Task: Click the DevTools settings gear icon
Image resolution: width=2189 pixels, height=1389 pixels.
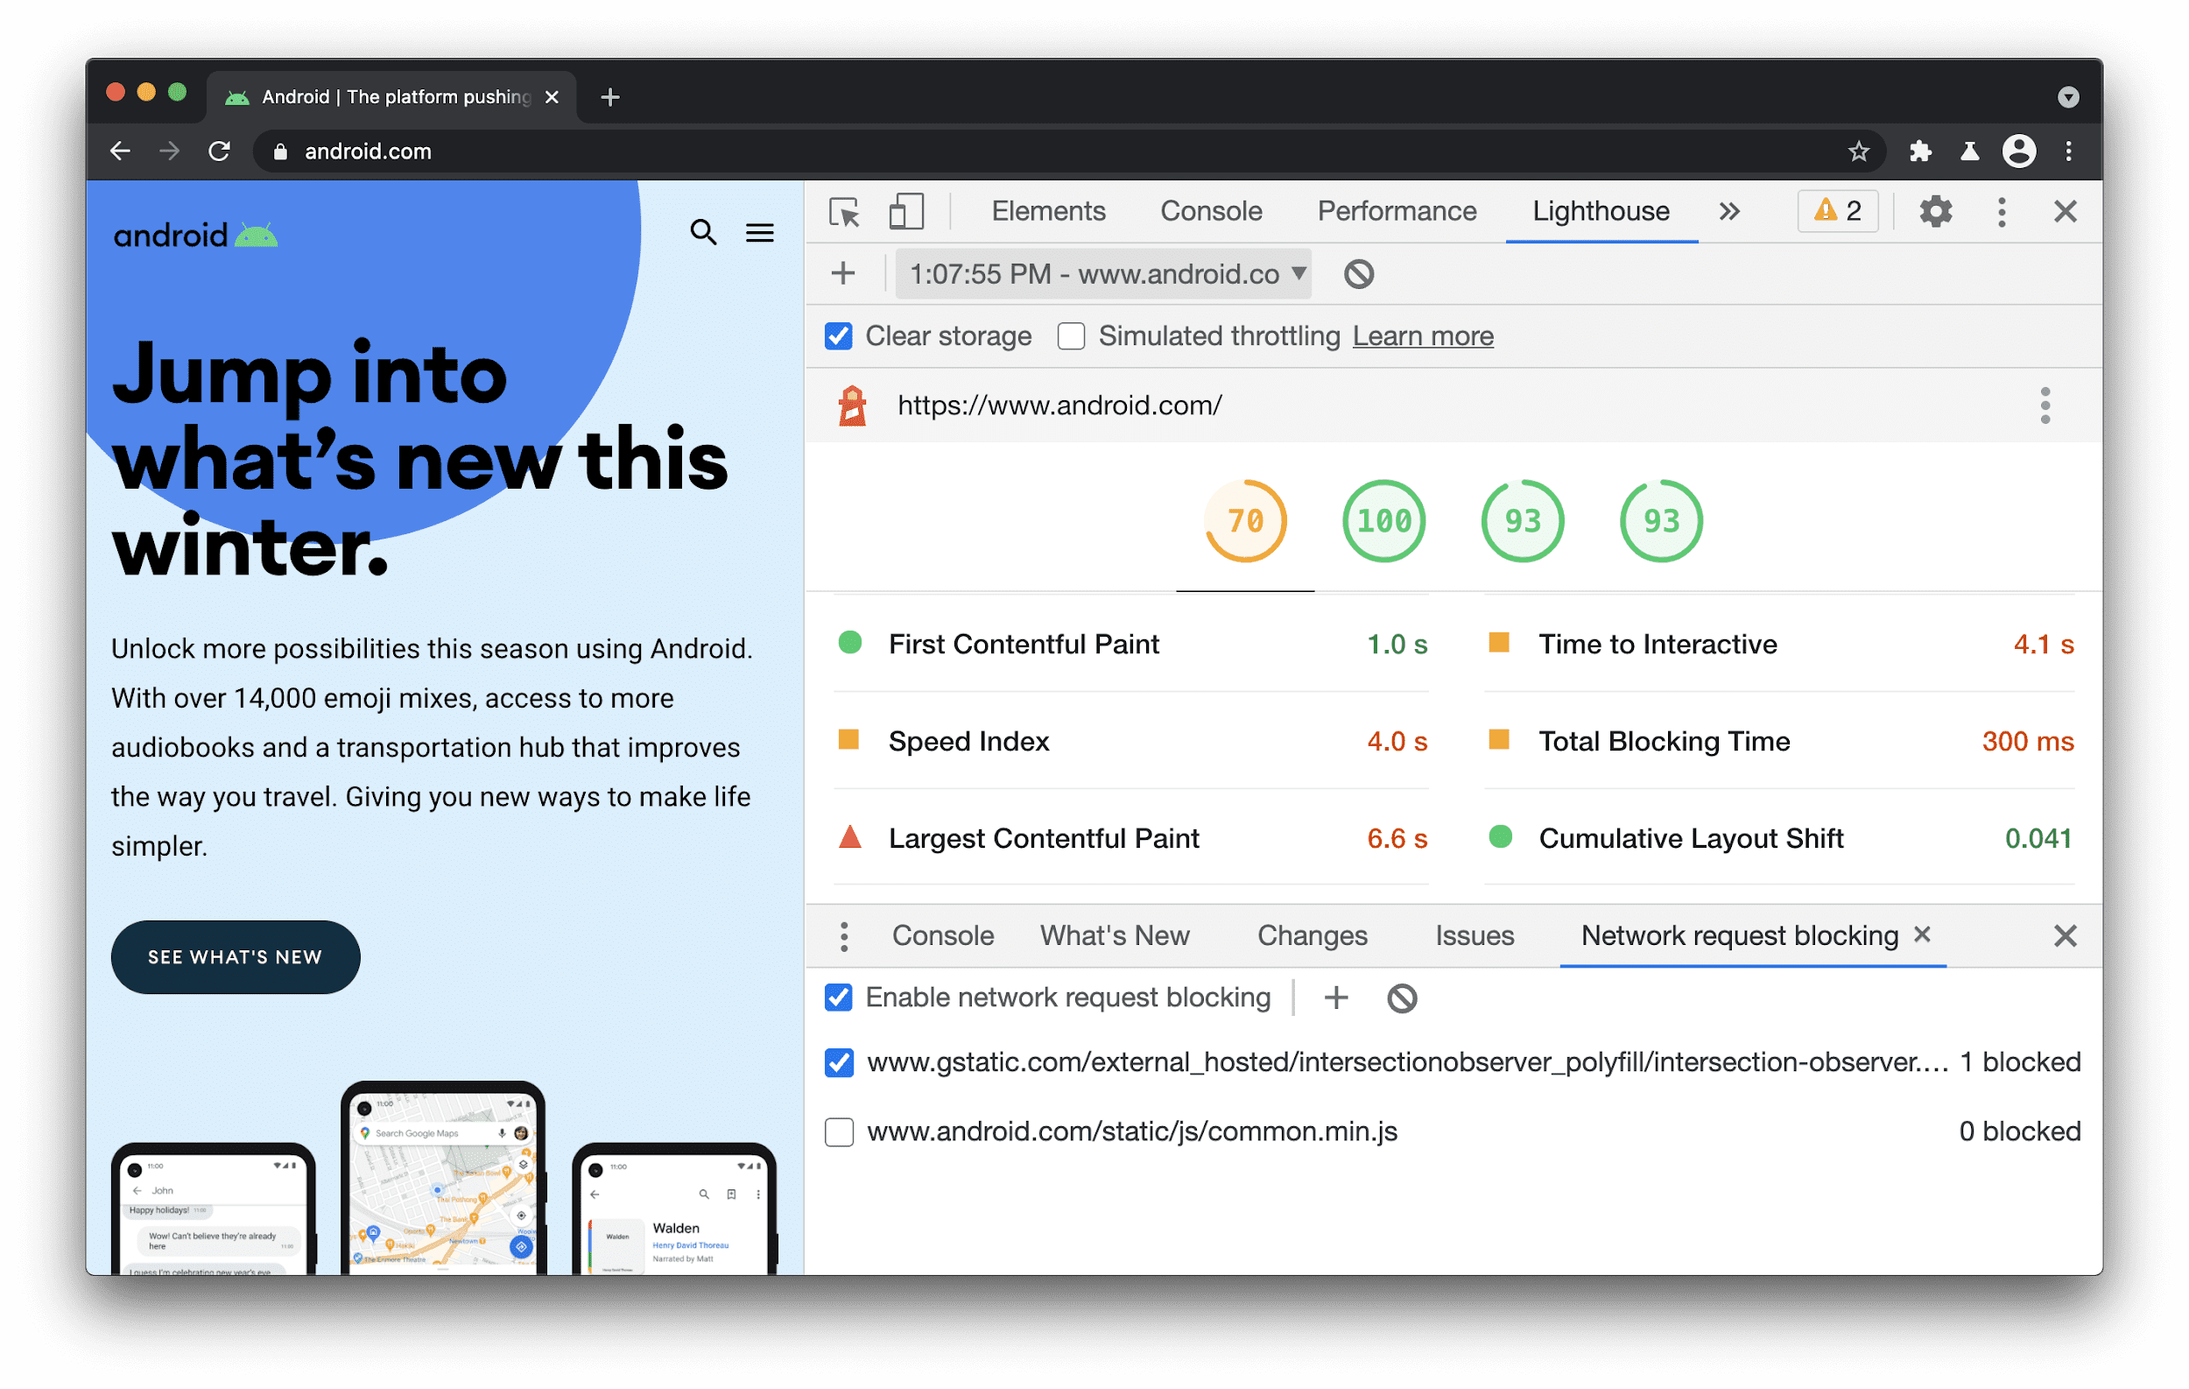Action: [x=1935, y=209]
